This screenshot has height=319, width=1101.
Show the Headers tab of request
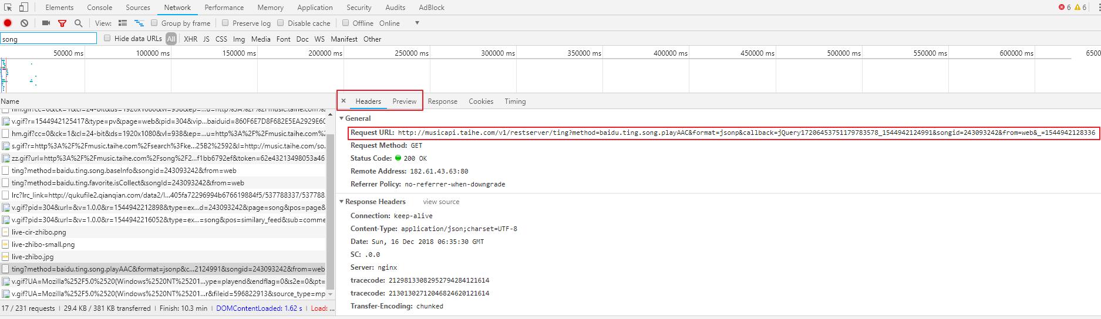[368, 101]
